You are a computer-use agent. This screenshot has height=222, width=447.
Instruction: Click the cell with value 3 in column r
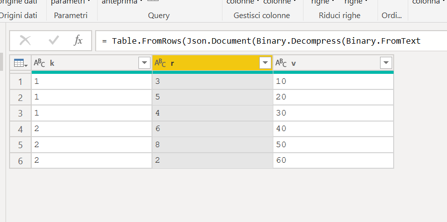coord(212,82)
